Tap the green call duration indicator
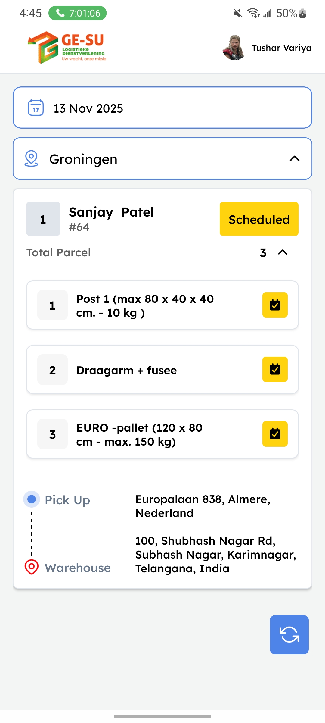This screenshot has width=325, height=723. (x=78, y=13)
